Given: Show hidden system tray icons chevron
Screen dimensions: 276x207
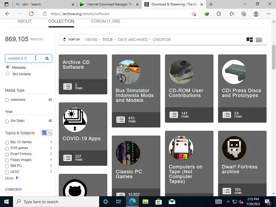Looking at the screenshot, I should coord(228,202).
